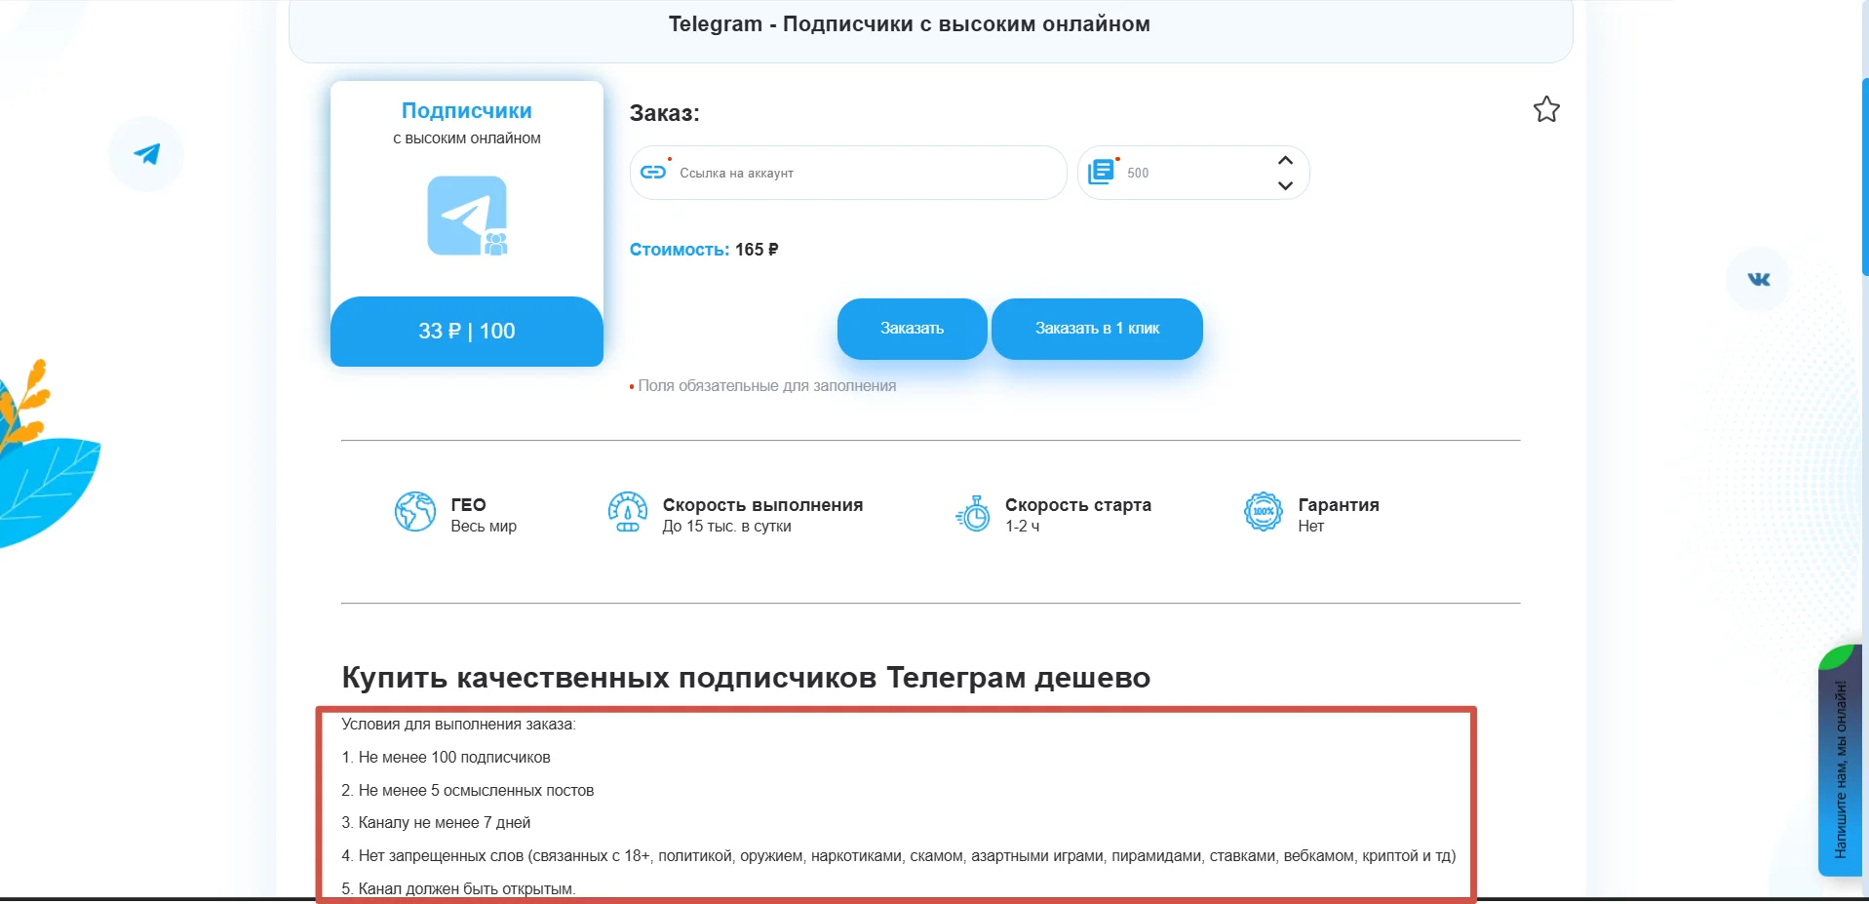Viewport: 1869px width, 904px height.
Task: Decrease quantity with the down arrow
Action: tap(1285, 185)
